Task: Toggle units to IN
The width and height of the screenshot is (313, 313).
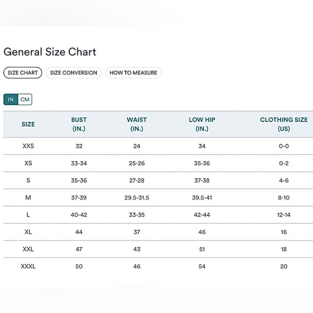Action: [11, 100]
